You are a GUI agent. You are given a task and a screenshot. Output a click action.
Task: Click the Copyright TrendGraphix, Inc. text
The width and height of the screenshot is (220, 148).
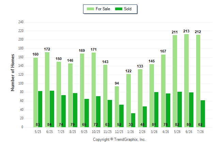119,139
